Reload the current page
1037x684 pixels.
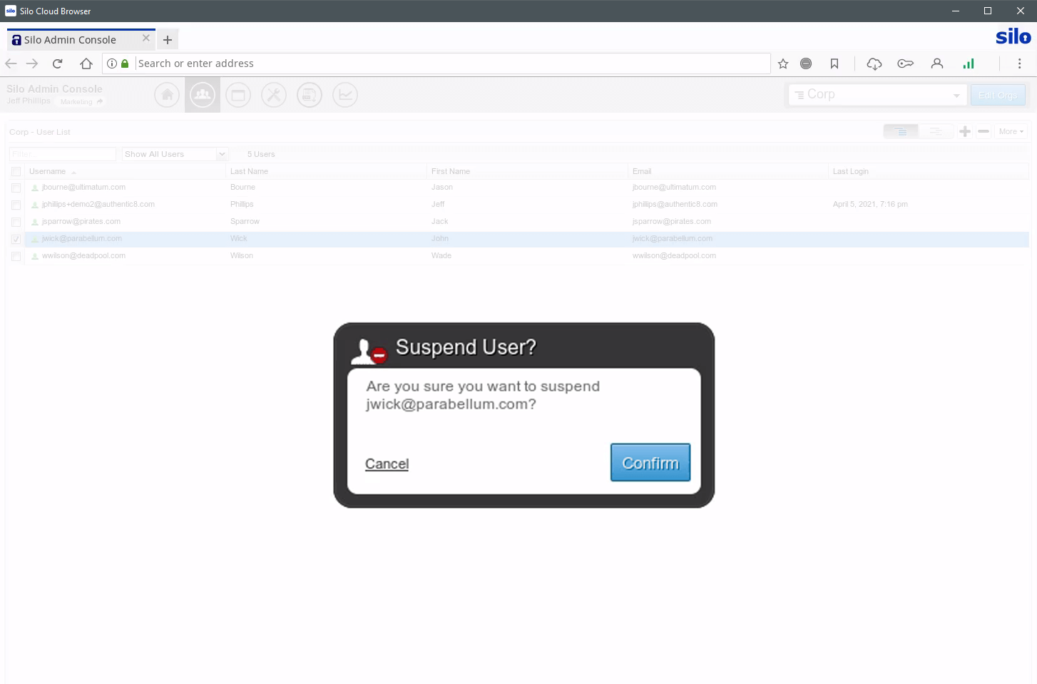tap(58, 63)
